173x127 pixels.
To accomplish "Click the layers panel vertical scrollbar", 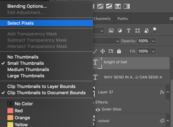I will point(172,103).
